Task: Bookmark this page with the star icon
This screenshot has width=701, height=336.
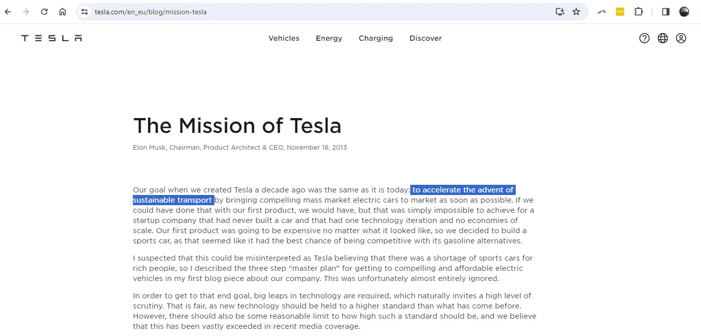Action: click(576, 12)
